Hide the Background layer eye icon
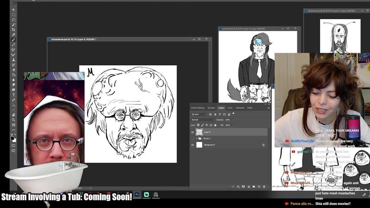 click(x=192, y=145)
